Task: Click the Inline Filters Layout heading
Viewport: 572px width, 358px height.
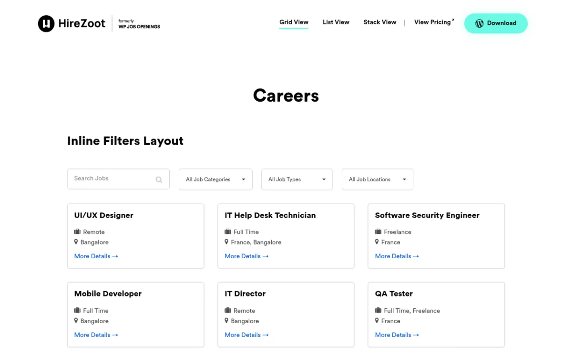Action: [x=125, y=141]
